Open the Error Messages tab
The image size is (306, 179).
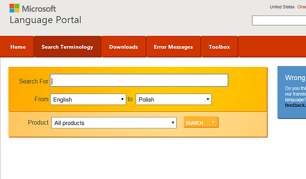[x=173, y=47]
